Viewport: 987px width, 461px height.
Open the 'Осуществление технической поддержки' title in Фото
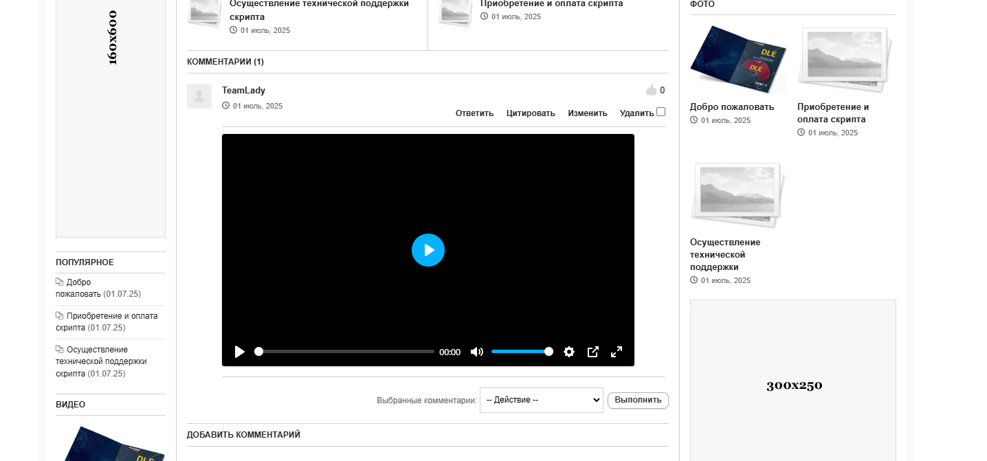725,255
